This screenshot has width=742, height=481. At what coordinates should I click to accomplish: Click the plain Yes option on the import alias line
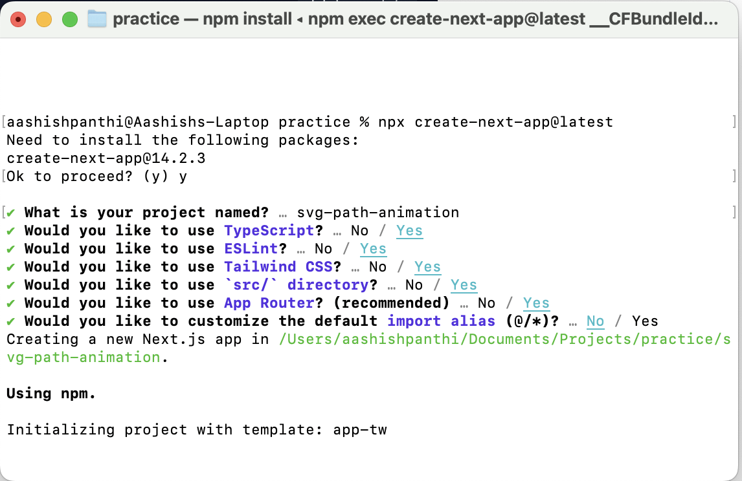click(x=645, y=321)
